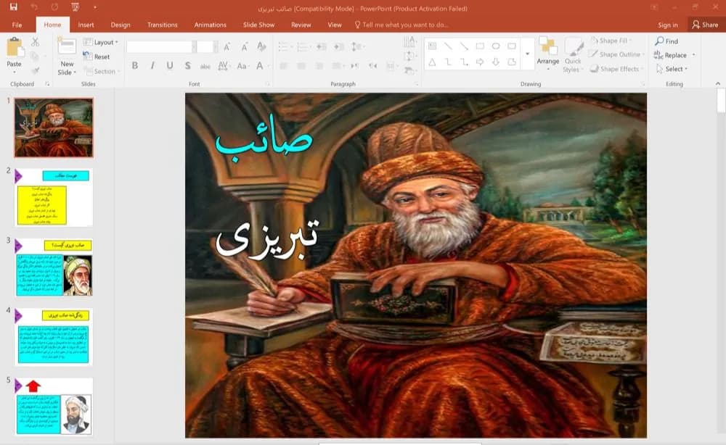Open the font size combo box

[207, 46]
